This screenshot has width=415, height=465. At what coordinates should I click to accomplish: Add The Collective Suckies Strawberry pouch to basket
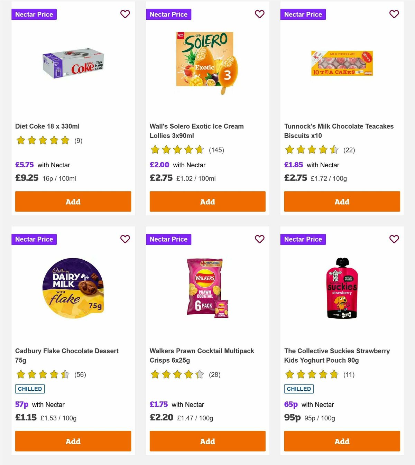click(x=342, y=441)
